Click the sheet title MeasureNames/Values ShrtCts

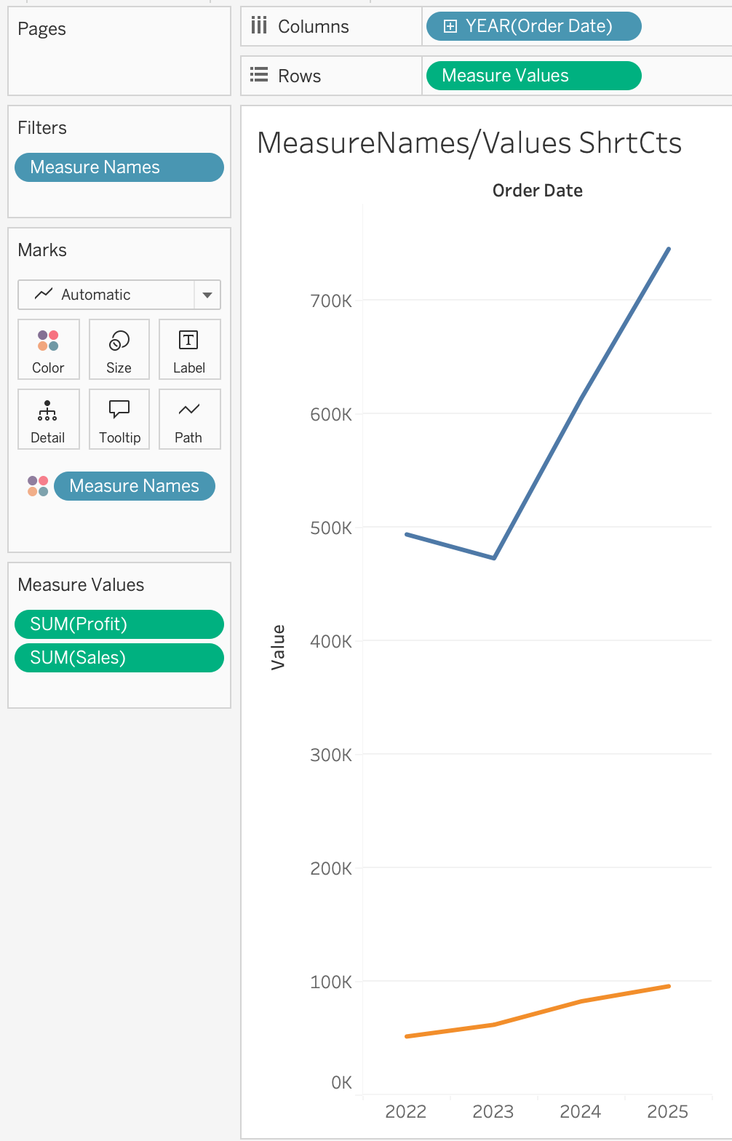tap(469, 143)
